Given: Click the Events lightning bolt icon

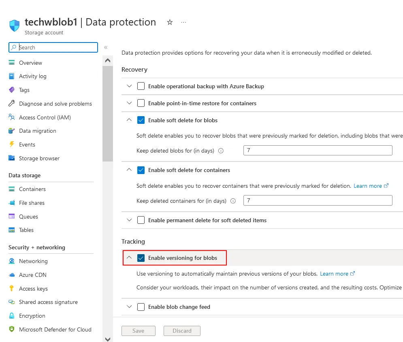Looking at the screenshot, I should pos(11,144).
